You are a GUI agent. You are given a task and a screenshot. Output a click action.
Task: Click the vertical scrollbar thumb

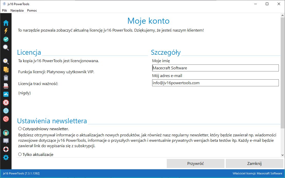pyautogui.click(x=282, y=73)
